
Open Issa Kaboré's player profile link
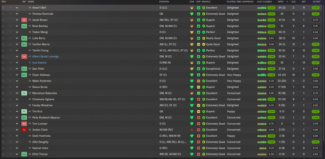pyautogui.click(x=39, y=63)
